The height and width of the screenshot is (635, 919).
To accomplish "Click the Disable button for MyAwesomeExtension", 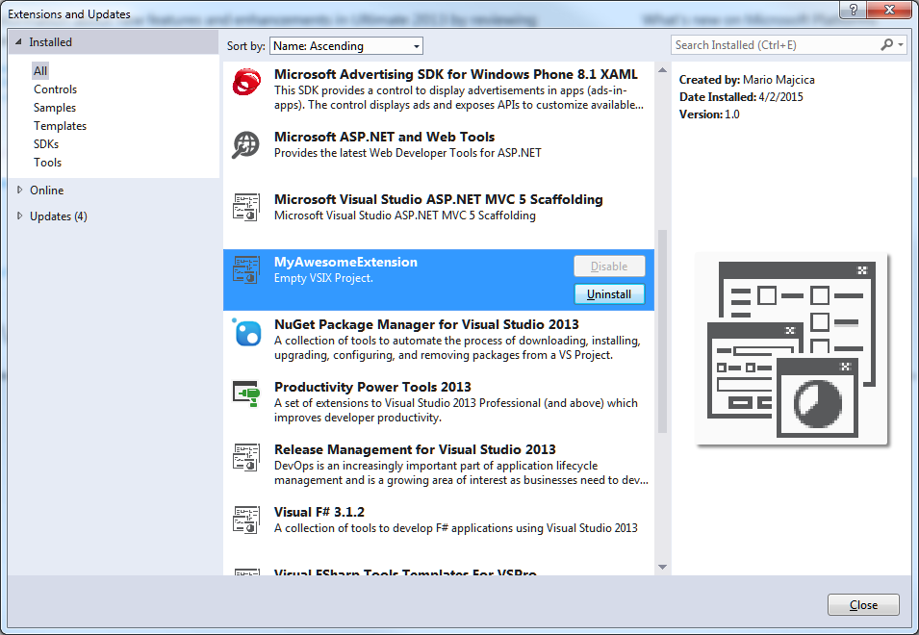I will (x=609, y=266).
